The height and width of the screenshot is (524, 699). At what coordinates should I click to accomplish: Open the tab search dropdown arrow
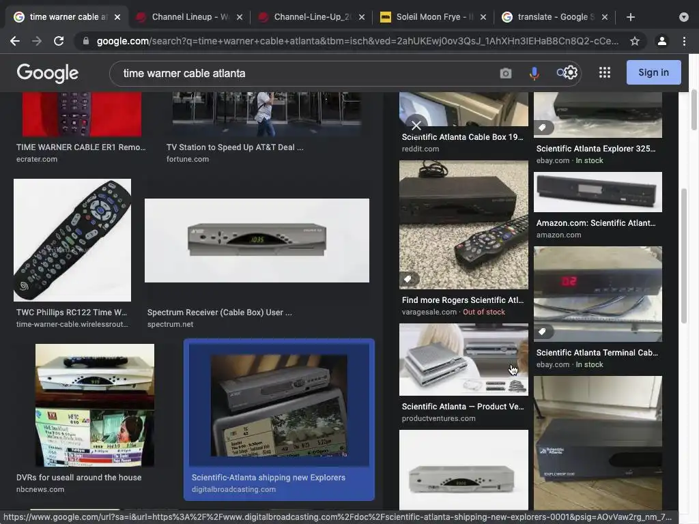[684, 17]
